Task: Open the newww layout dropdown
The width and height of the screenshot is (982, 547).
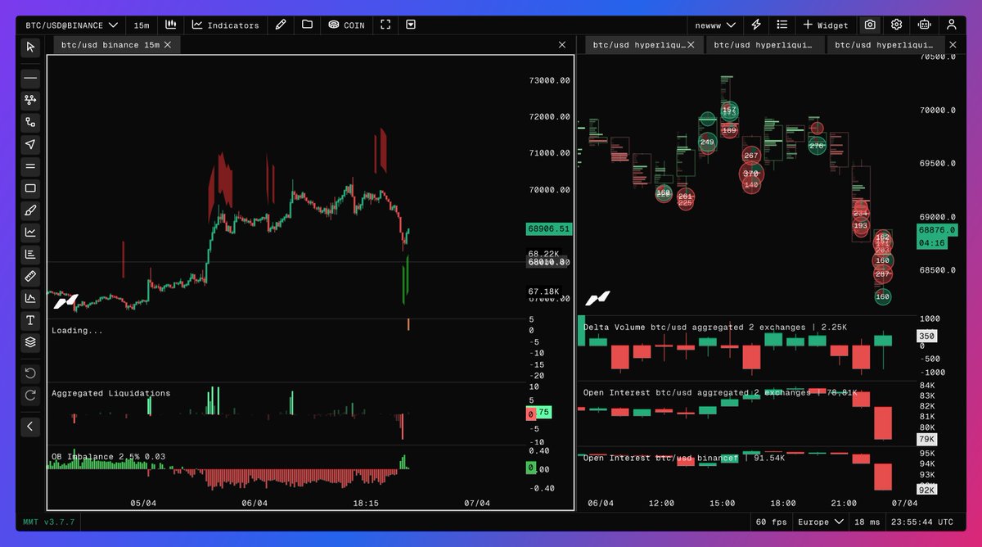Action: (714, 25)
